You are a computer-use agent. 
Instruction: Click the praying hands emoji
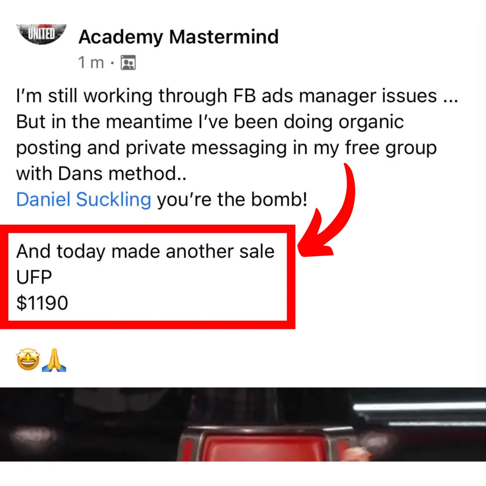[54, 361]
